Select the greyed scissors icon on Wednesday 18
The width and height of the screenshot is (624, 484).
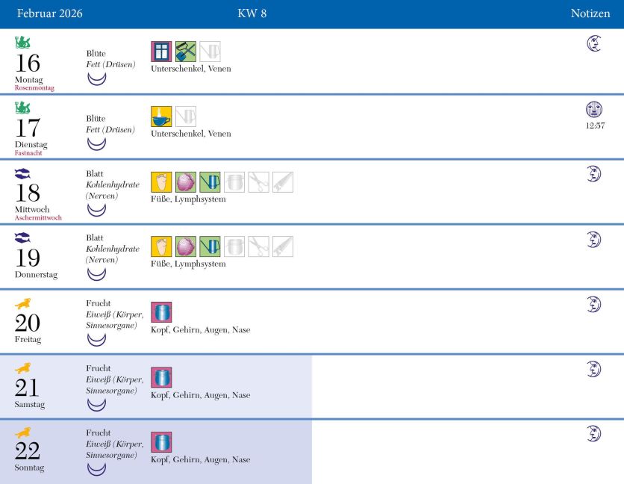click(x=258, y=182)
